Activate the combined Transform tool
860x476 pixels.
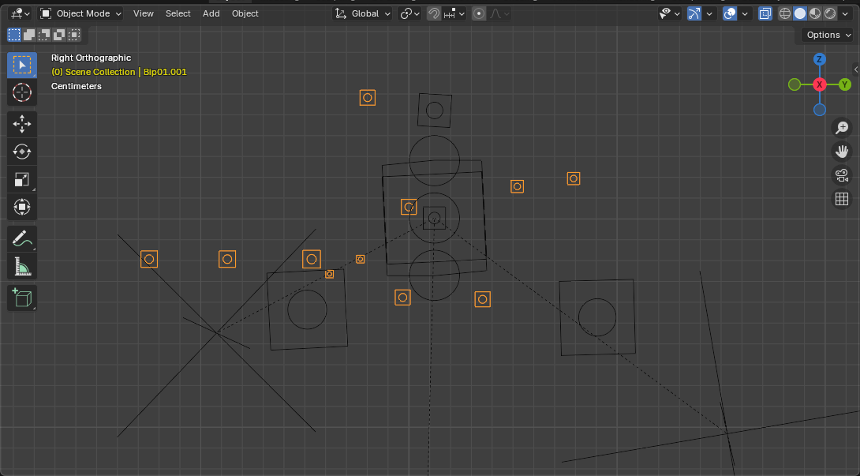click(x=22, y=207)
